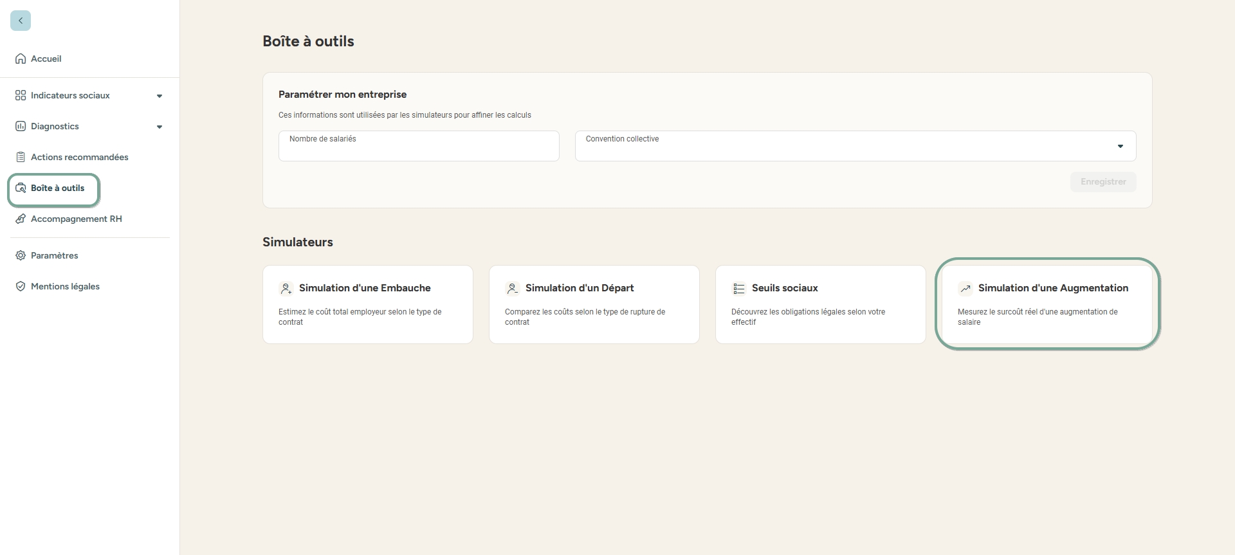Open Simulation d'une Augmentation card

tap(1047, 304)
